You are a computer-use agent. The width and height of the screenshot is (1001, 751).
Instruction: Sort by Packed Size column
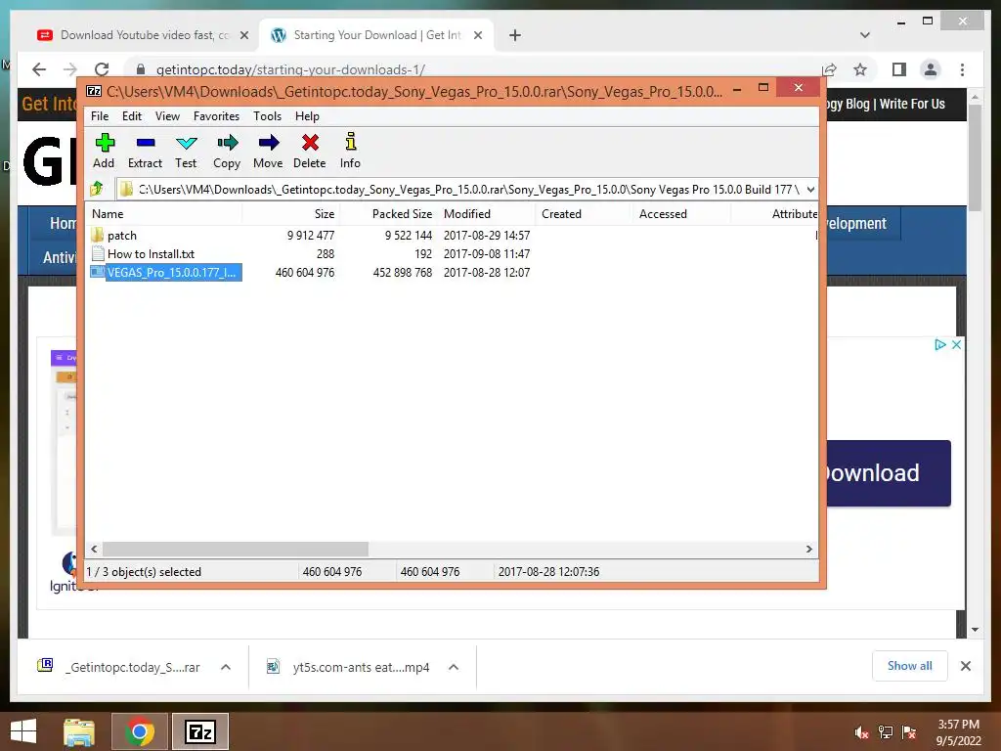click(389, 214)
